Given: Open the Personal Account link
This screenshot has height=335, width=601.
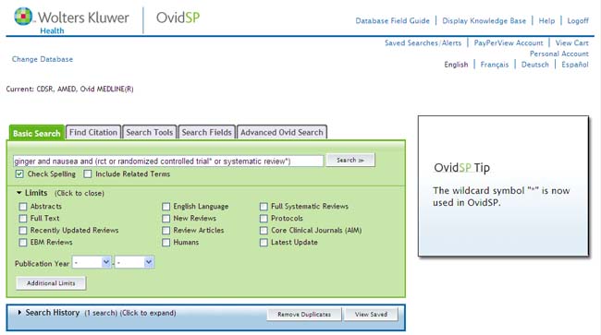Looking at the screenshot, I should click(x=559, y=54).
